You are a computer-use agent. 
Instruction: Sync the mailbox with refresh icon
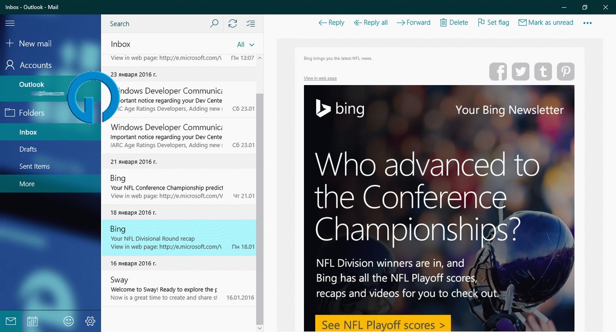[233, 24]
